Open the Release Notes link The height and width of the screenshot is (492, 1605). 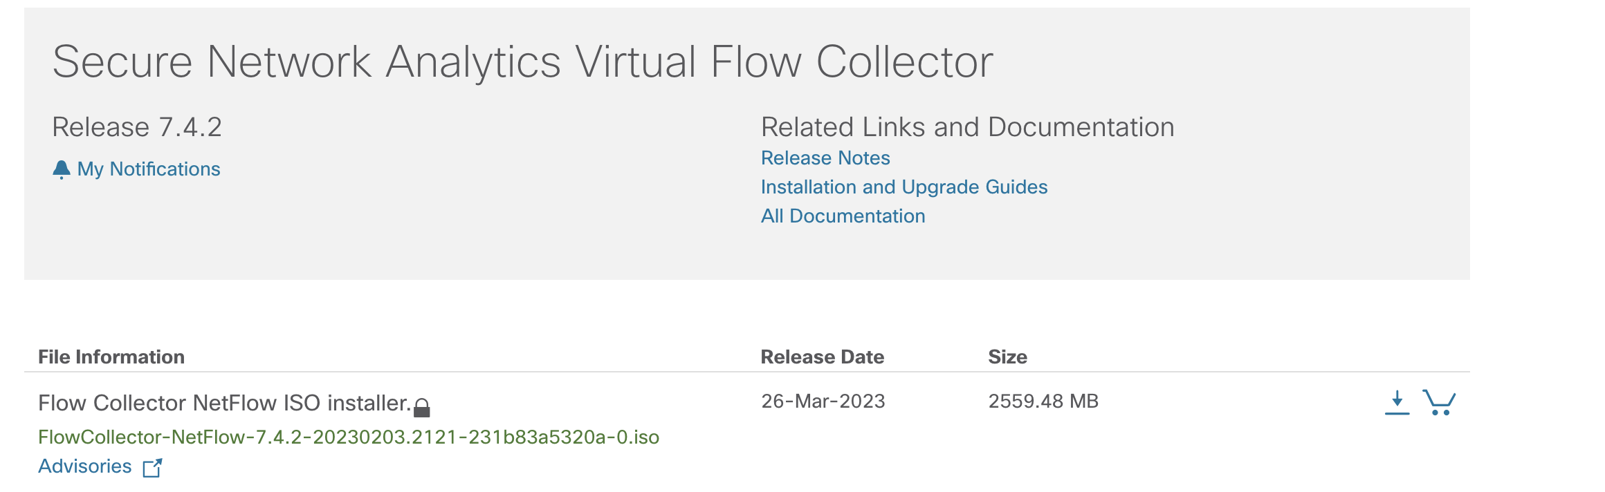[825, 158]
